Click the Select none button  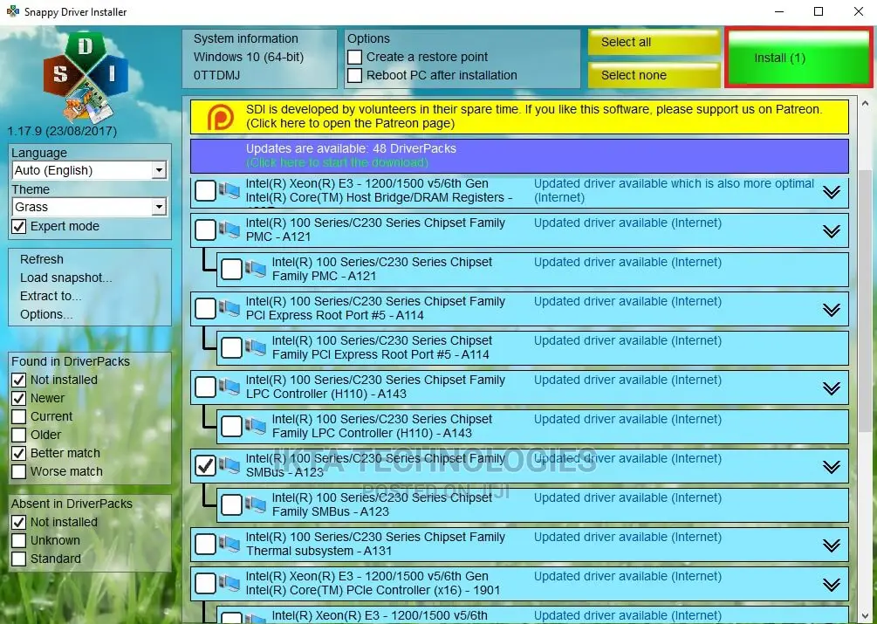tap(654, 75)
